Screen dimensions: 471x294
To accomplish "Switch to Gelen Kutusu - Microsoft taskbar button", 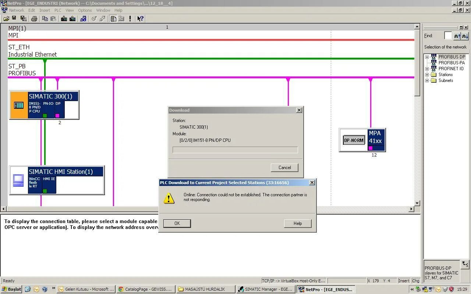I will click(x=86, y=289).
